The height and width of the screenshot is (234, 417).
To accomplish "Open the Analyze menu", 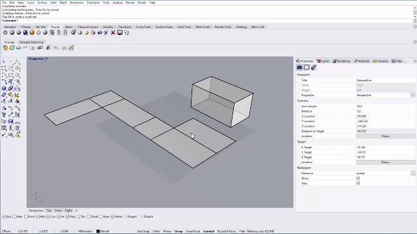I will pyautogui.click(x=117, y=3).
